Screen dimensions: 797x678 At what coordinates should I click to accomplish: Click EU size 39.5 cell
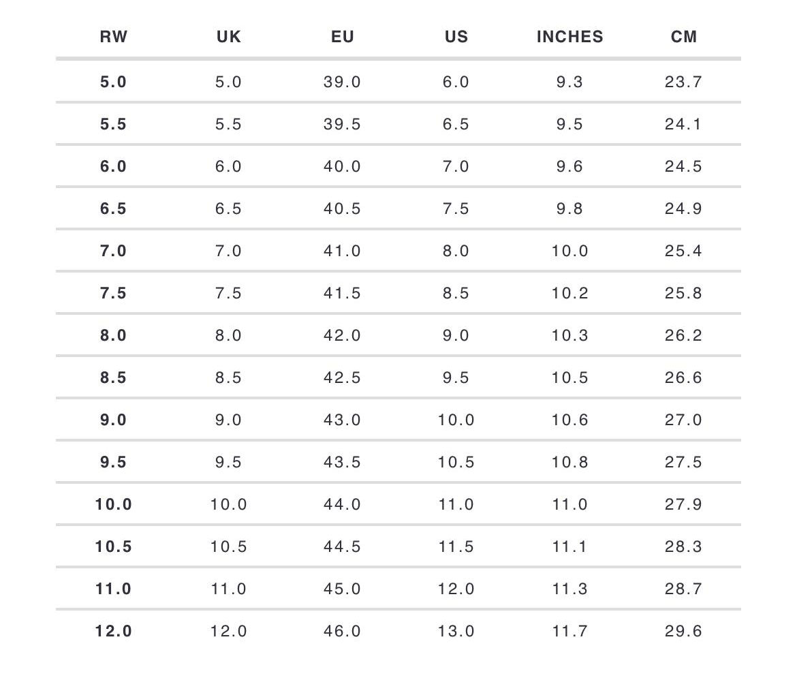pyautogui.click(x=343, y=125)
